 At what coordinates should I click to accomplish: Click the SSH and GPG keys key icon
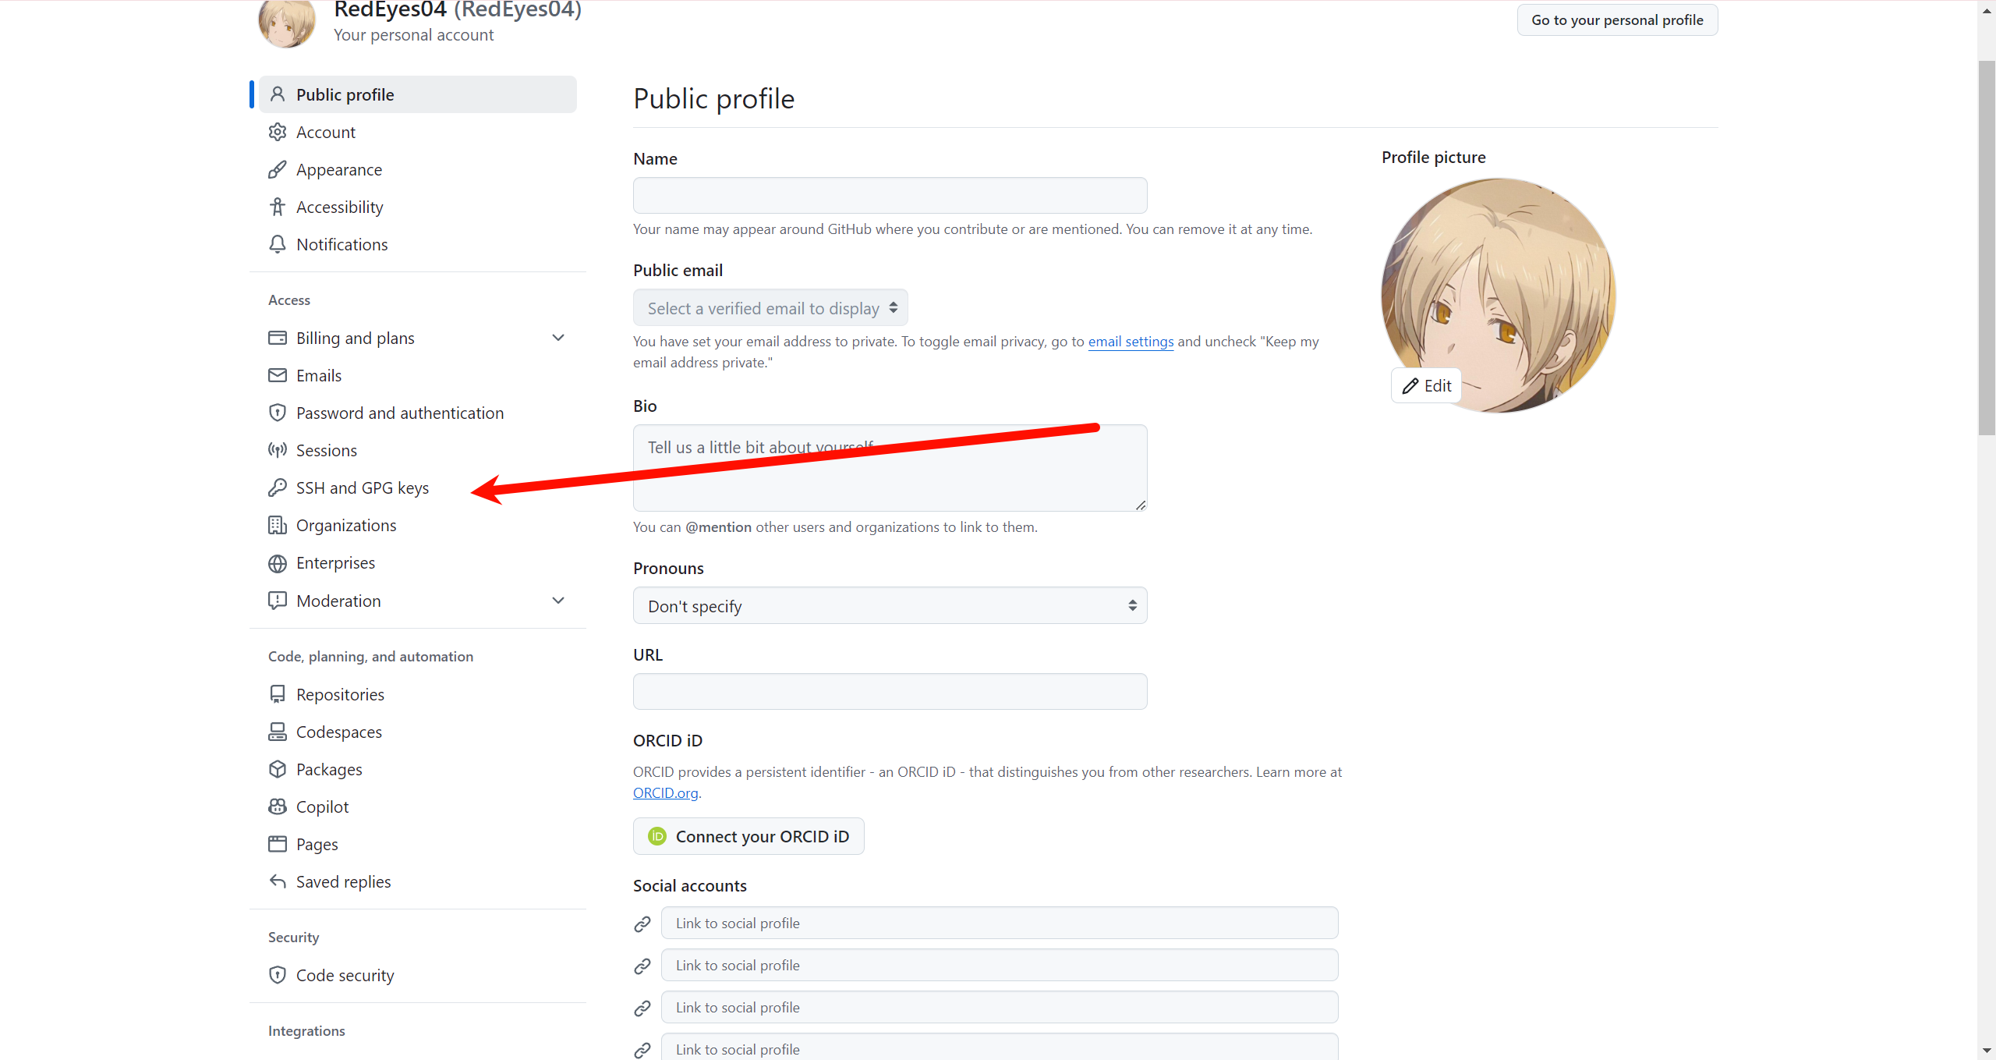click(x=278, y=487)
